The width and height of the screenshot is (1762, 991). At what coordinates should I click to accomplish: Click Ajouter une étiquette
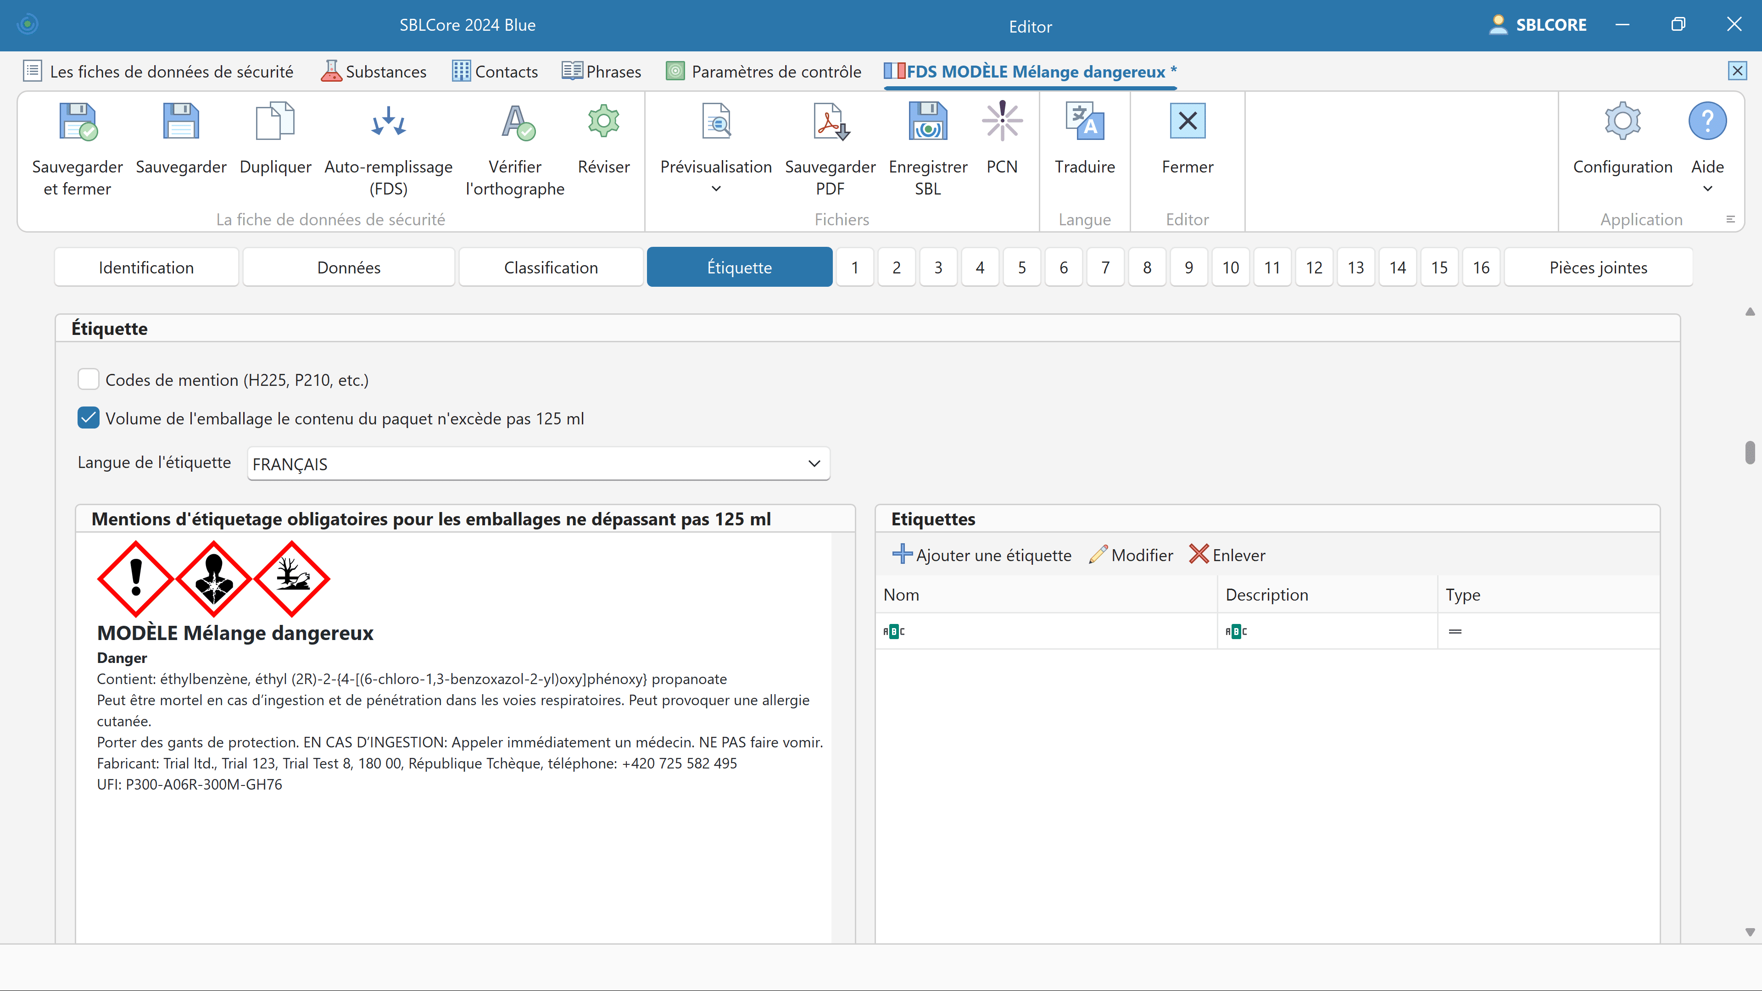981,555
